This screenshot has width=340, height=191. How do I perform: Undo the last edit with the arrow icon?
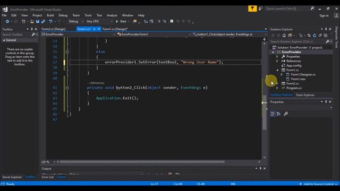50,21
